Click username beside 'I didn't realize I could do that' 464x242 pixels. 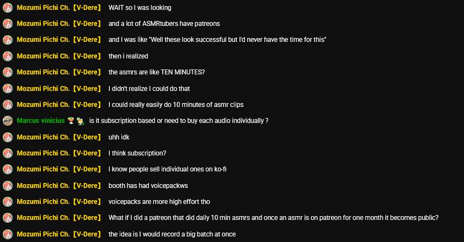[x=43, y=89]
